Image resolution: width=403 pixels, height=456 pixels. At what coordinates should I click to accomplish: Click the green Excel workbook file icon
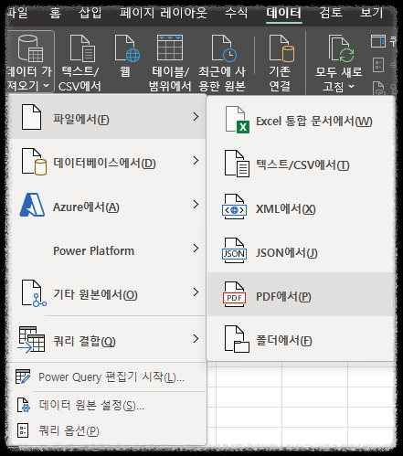tap(237, 120)
